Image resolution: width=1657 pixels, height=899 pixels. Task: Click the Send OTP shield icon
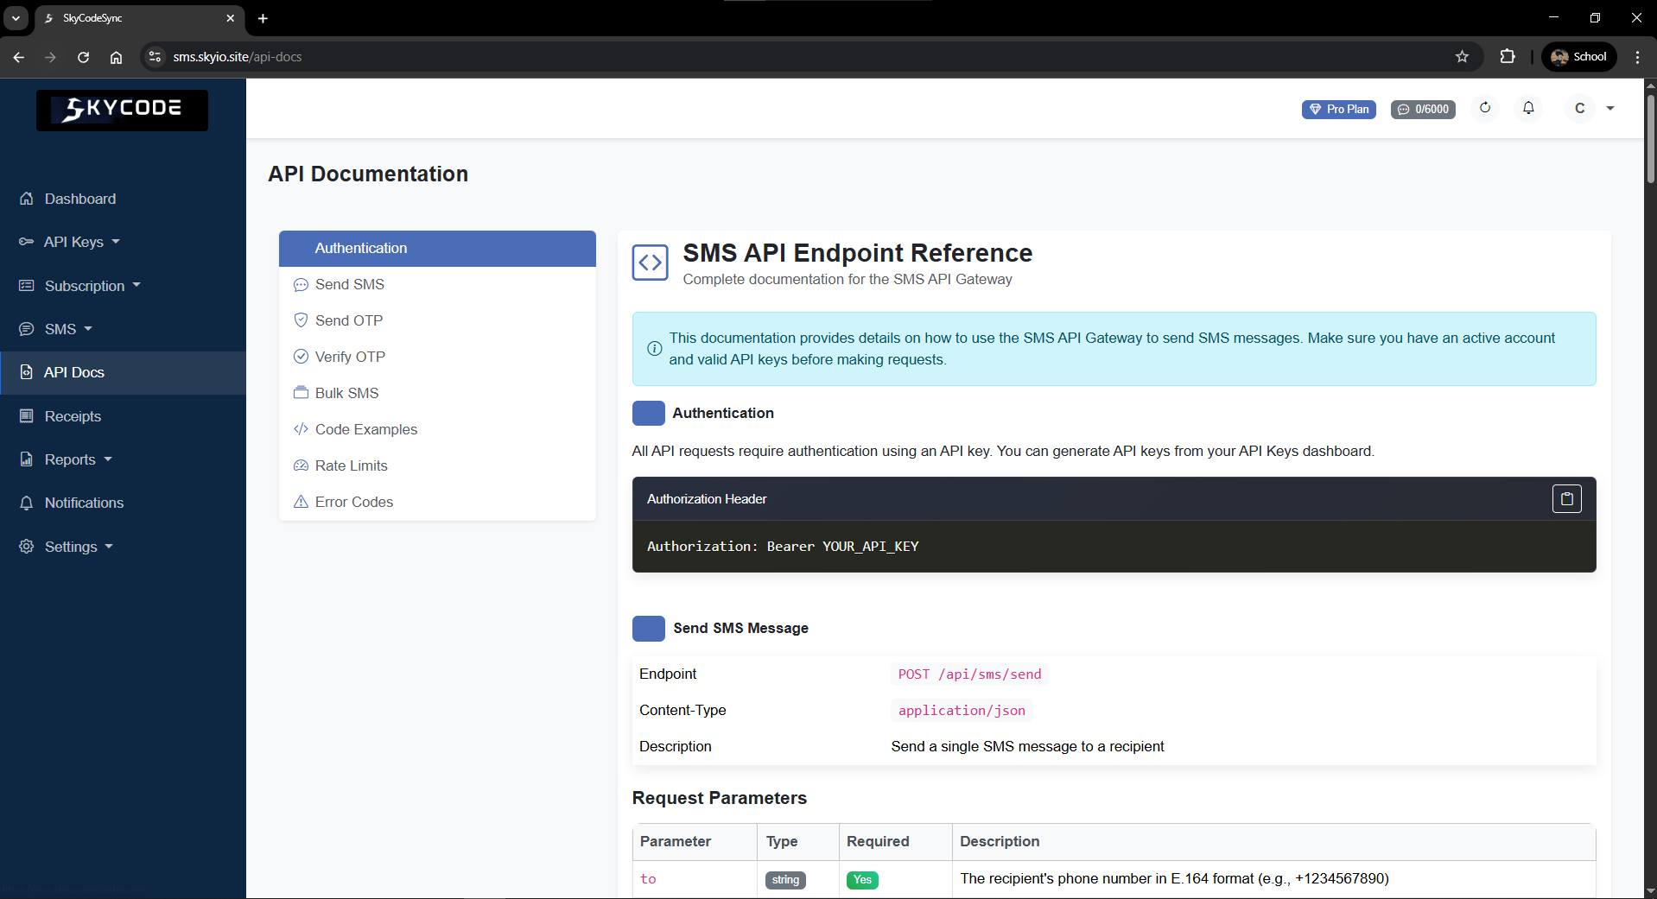(301, 320)
